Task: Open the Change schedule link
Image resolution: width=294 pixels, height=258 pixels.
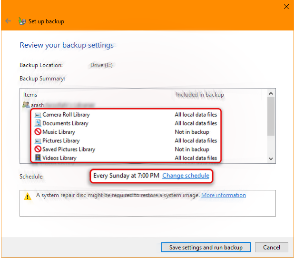Action: [x=186, y=176]
